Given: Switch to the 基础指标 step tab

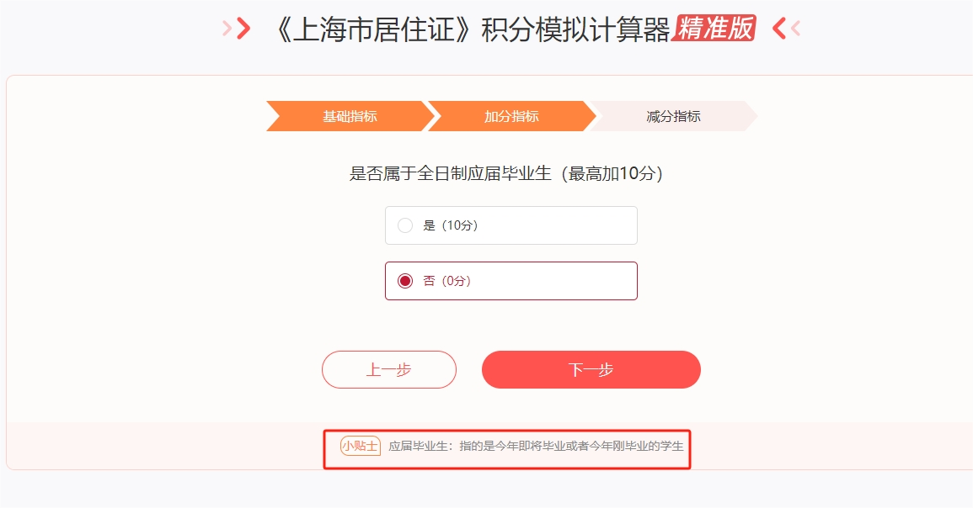Looking at the screenshot, I should [350, 116].
